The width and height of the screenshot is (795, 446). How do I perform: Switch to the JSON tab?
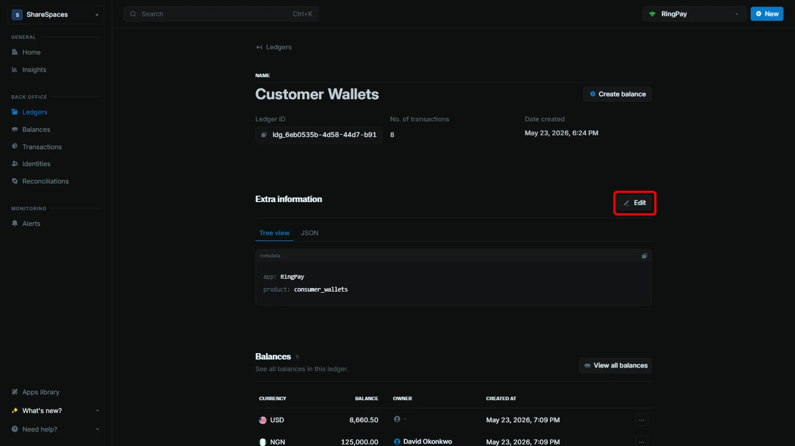click(310, 233)
